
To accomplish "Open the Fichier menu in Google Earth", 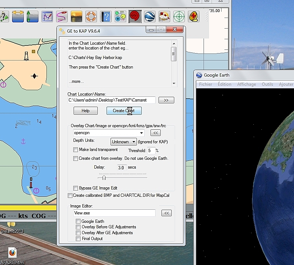I will coord(205,84).
